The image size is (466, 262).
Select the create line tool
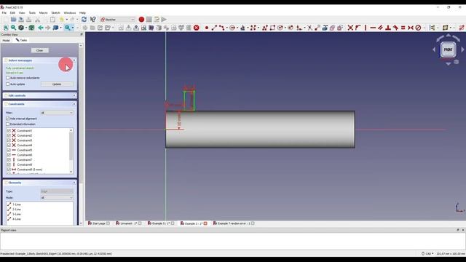[214, 28]
